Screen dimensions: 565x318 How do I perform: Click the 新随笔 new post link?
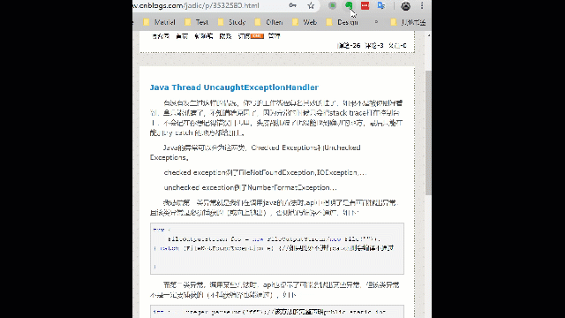pyautogui.click(x=204, y=36)
